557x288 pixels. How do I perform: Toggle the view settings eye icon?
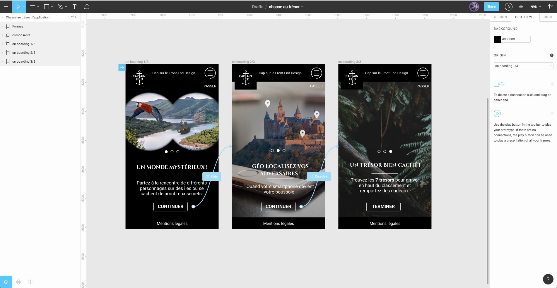pos(521,6)
